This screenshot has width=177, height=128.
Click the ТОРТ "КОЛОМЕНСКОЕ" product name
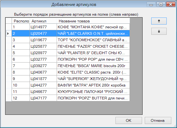point(93,40)
